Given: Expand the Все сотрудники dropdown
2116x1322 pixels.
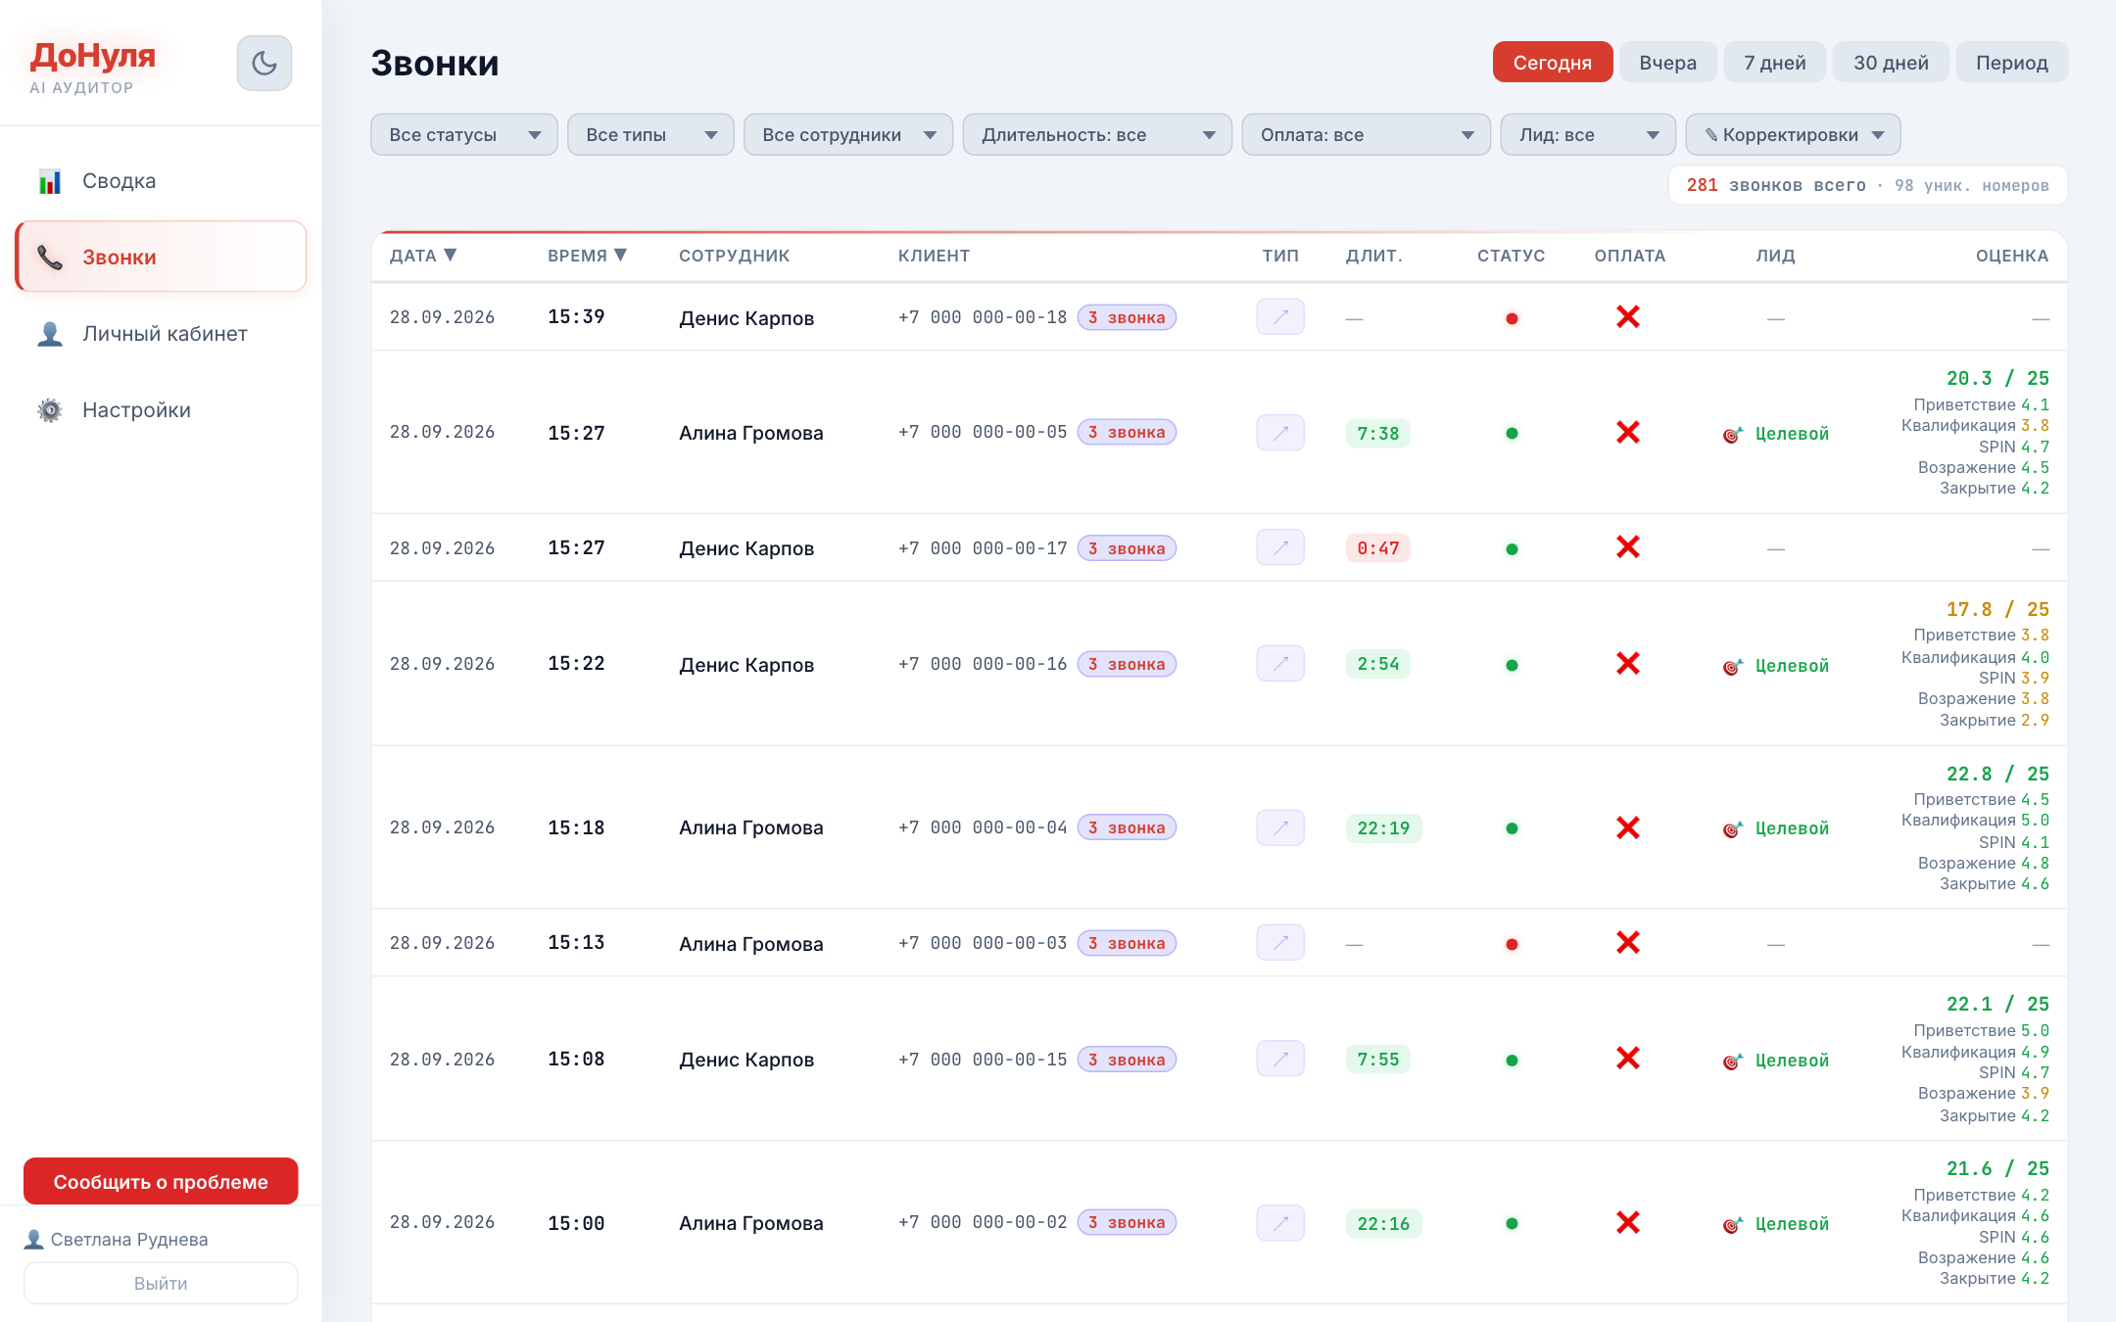Looking at the screenshot, I should click(848, 135).
